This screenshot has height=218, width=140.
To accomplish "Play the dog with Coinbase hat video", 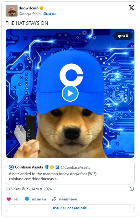I will pyautogui.click(x=70, y=93).
